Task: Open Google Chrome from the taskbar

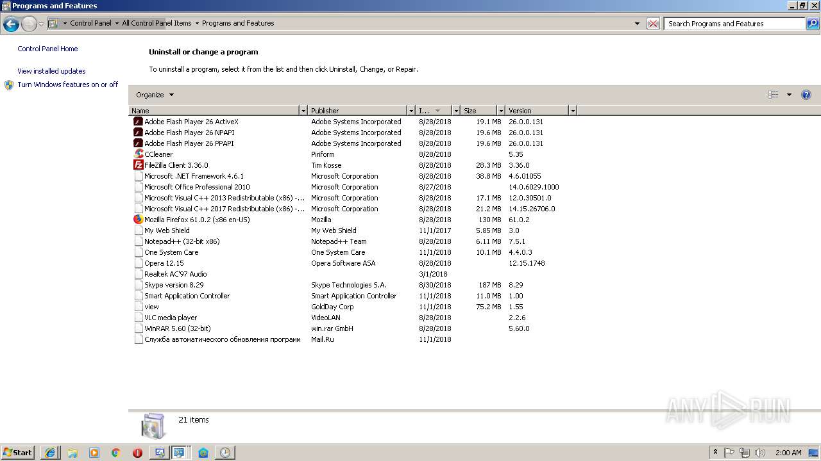Action: click(116, 453)
